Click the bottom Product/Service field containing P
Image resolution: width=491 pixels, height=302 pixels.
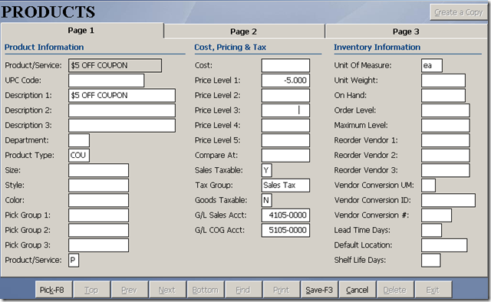coord(74,261)
